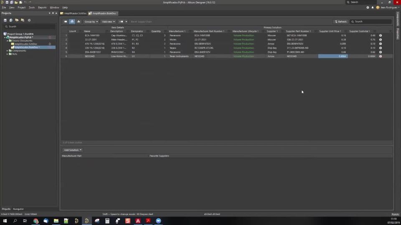
Task: Open the Add Solution dropdown
Action: 73,150
